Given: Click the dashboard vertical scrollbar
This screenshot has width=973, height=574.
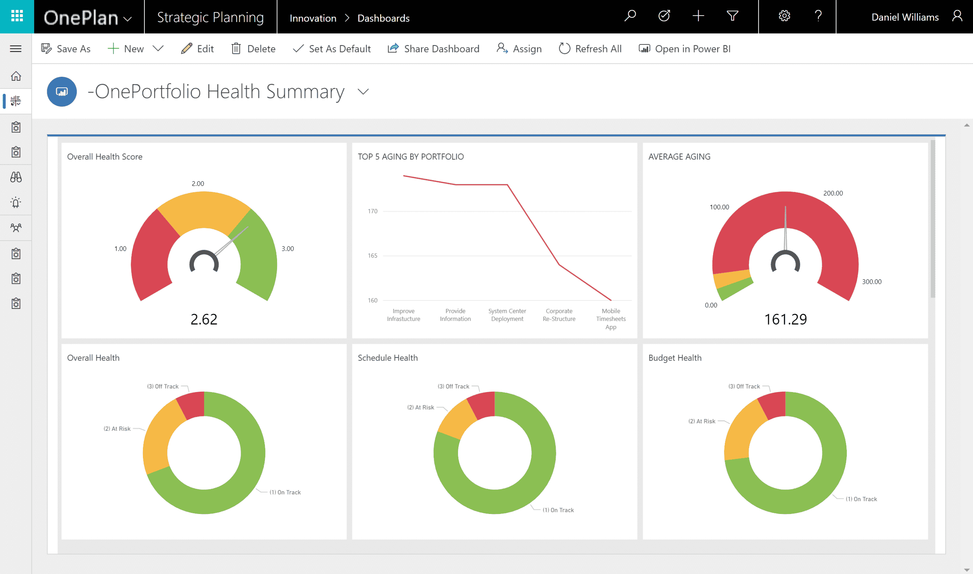Looking at the screenshot, I should click(x=932, y=219).
